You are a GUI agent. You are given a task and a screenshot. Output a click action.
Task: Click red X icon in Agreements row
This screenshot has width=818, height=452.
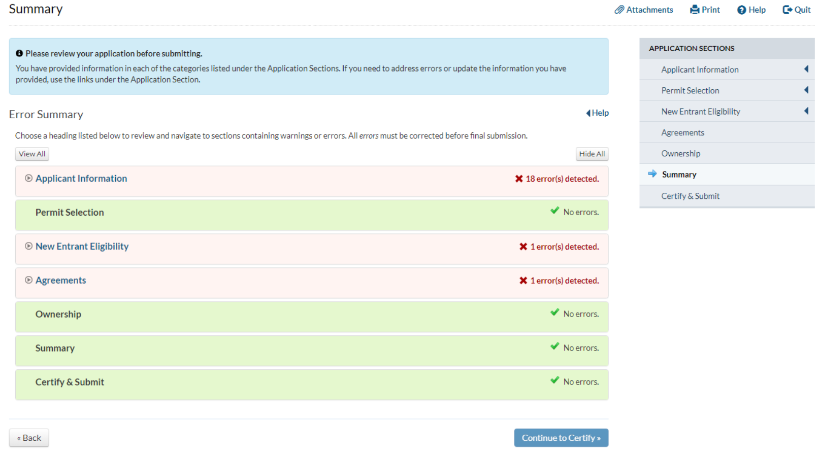pyautogui.click(x=523, y=281)
